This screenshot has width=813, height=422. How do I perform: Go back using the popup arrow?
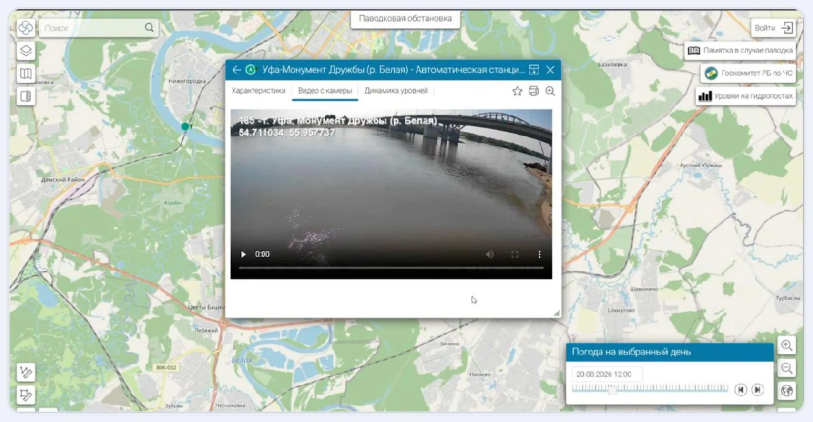[x=237, y=70]
